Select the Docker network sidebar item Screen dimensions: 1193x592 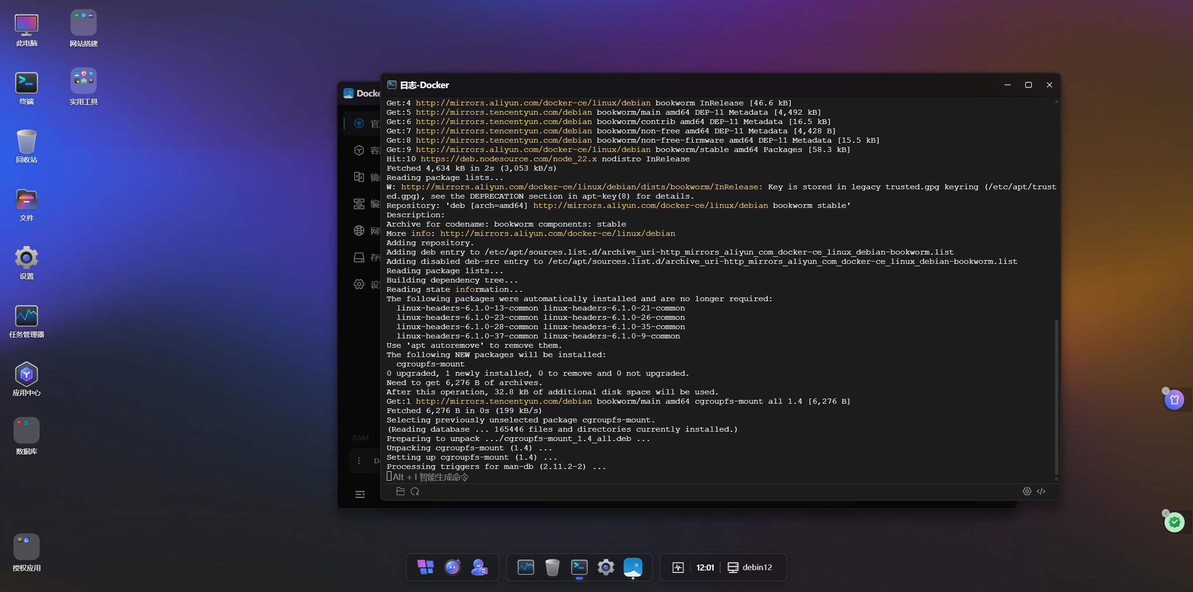359,231
